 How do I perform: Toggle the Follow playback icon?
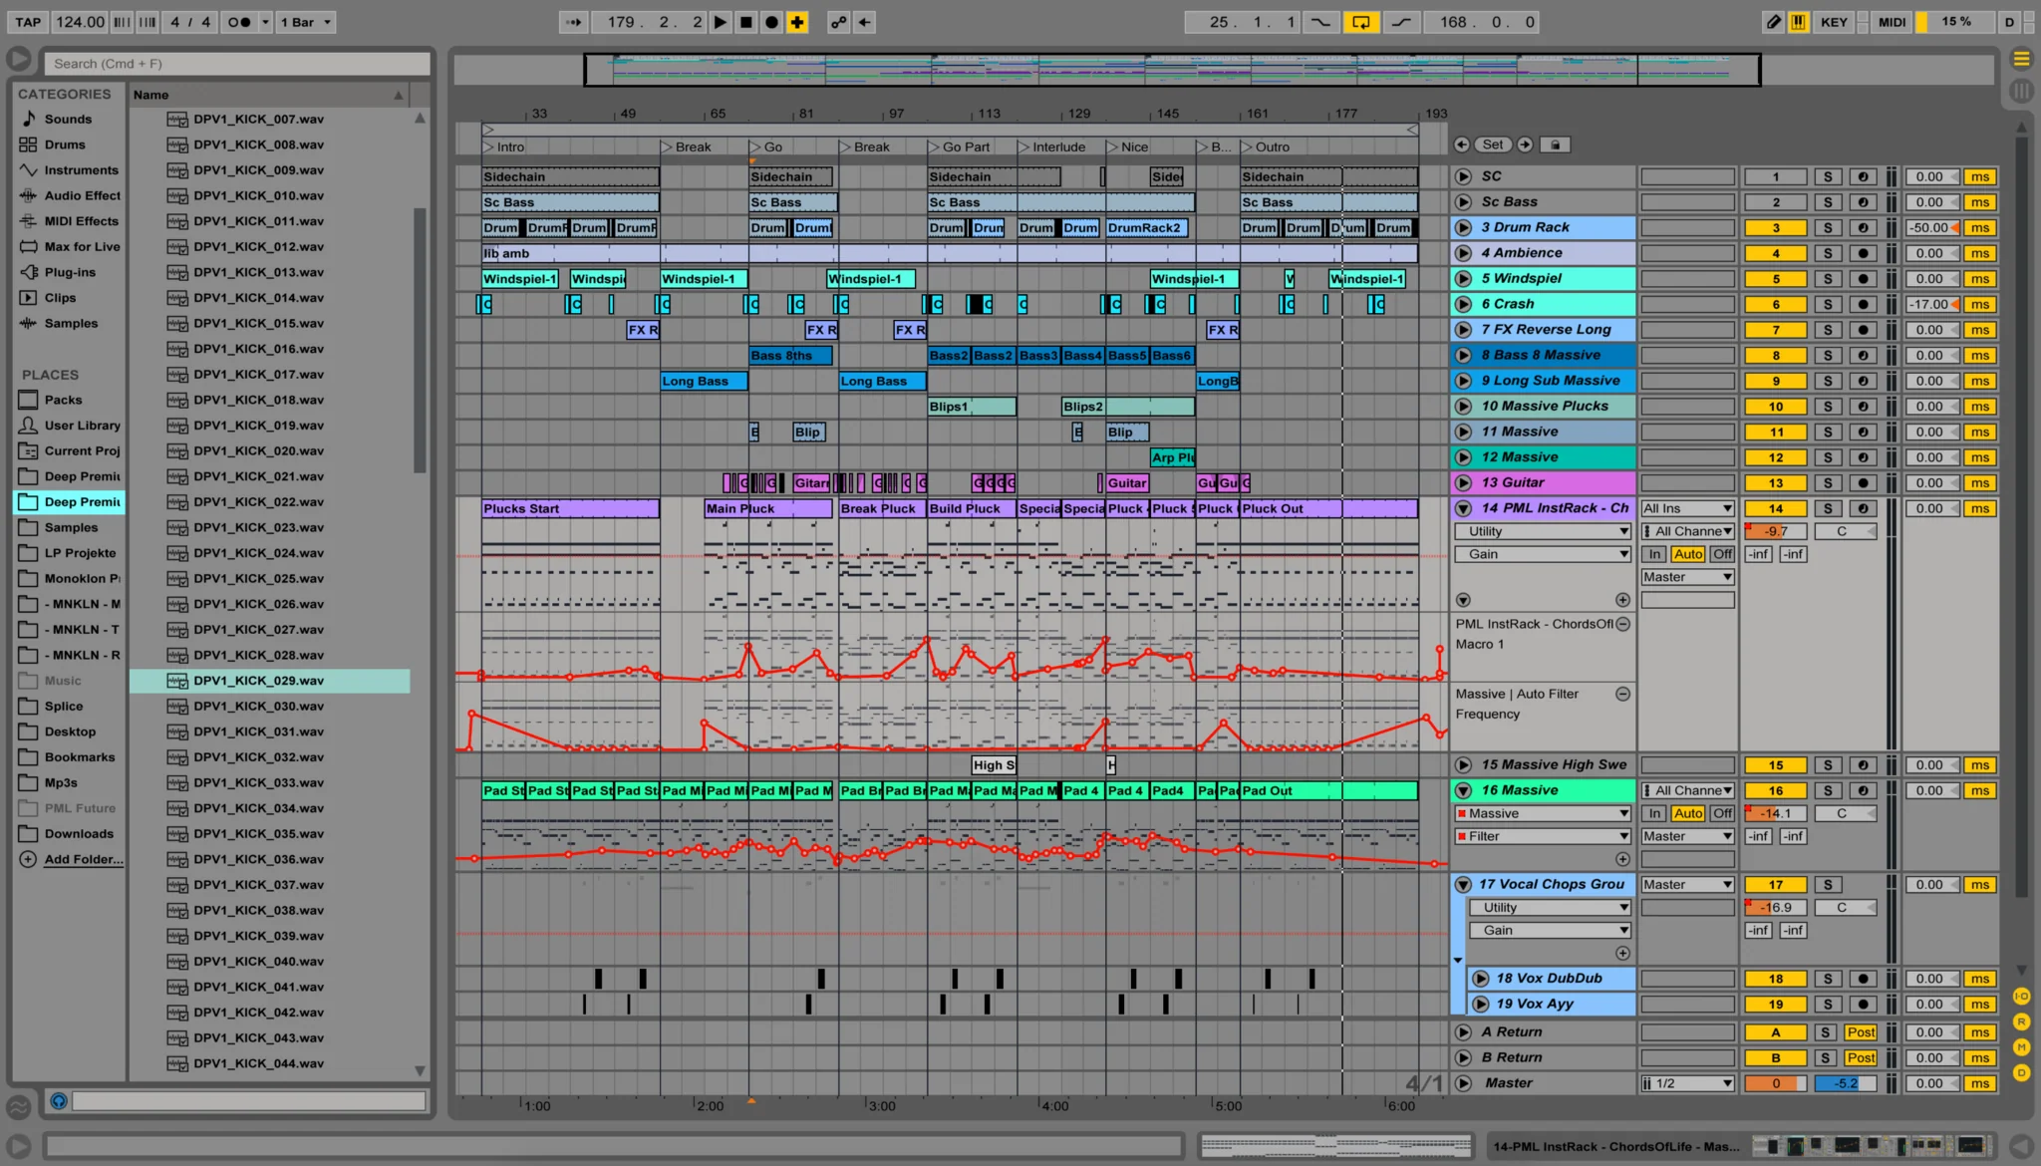pos(573,22)
